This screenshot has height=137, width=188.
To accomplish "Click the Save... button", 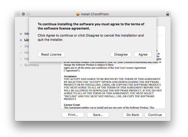I will pos(98,115).
